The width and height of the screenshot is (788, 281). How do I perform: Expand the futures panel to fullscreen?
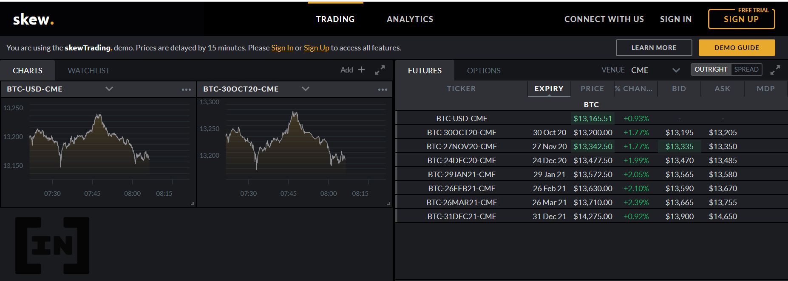click(775, 70)
